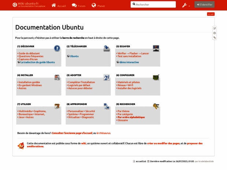Click the krodelabestiole author name
This screenshot has height=170, width=227.
pos(206,161)
